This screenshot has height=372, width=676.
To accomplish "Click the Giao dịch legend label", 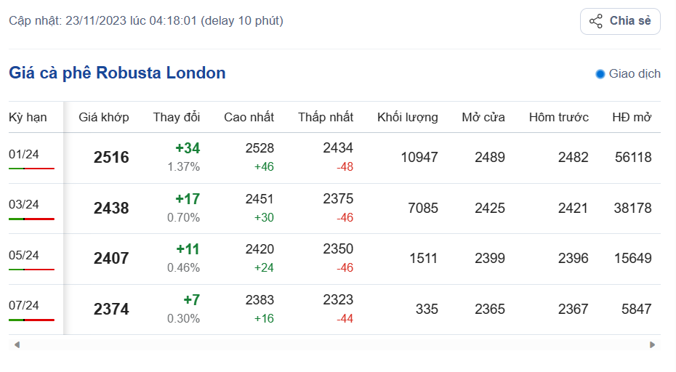I will pyautogui.click(x=635, y=74).
